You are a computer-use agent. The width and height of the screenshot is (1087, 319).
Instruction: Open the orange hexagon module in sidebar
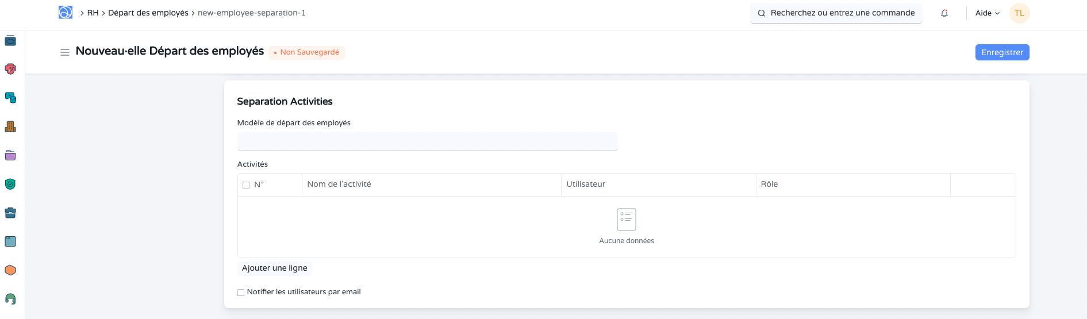click(x=10, y=270)
